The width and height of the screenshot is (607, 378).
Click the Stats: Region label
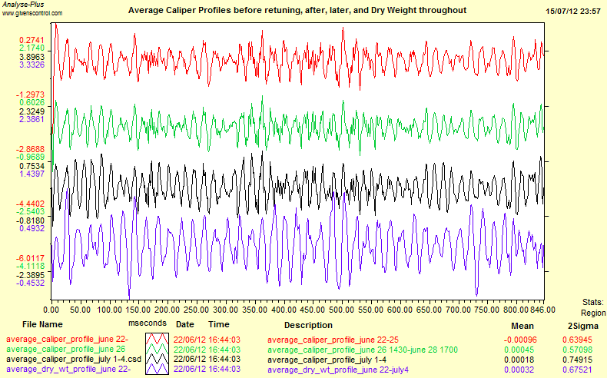tap(593, 307)
